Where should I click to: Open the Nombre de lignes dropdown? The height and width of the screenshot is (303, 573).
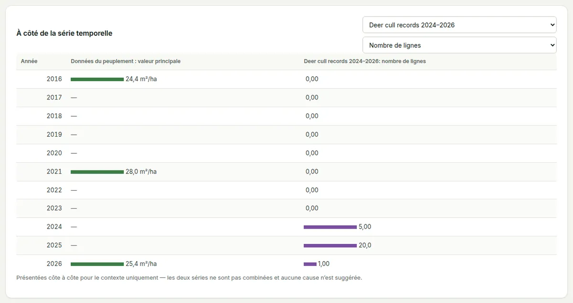pyautogui.click(x=459, y=45)
